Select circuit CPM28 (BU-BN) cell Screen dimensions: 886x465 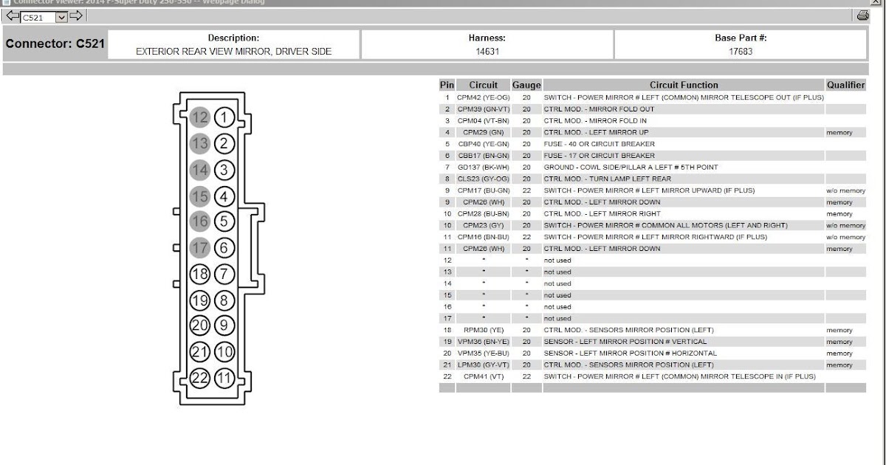point(484,214)
